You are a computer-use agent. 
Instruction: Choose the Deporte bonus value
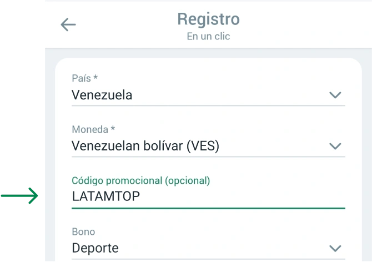click(x=95, y=248)
